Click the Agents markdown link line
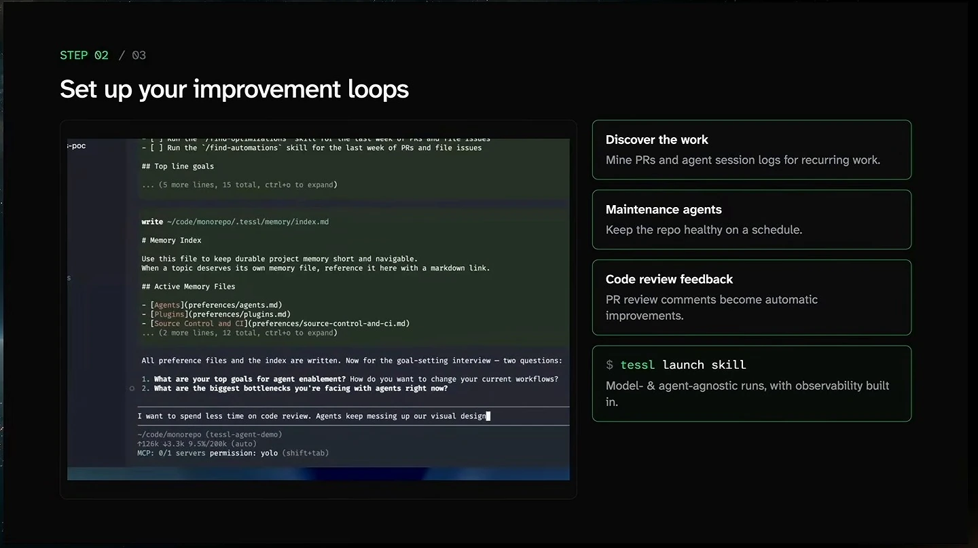Viewport: 978px width, 548px height. click(x=212, y=305)
